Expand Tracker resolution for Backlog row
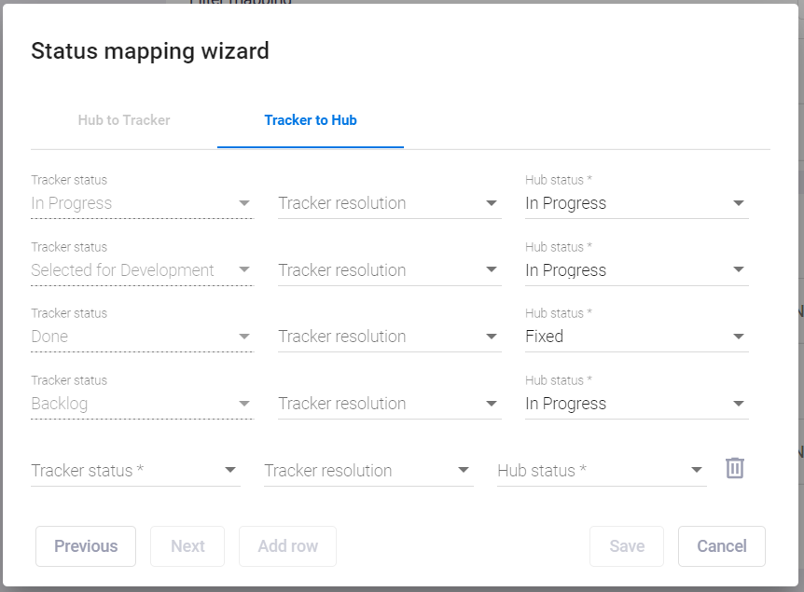Screen dimensions: 804x592 [389, 404]
